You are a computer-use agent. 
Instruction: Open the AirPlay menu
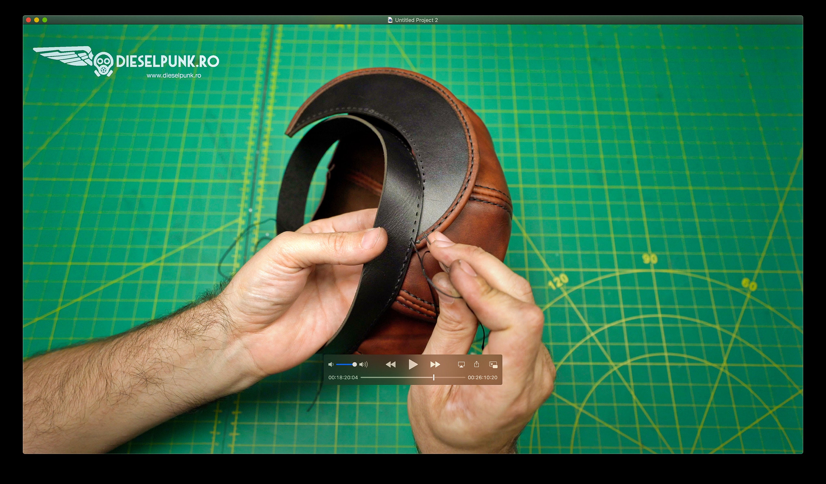tap(461, 365)
